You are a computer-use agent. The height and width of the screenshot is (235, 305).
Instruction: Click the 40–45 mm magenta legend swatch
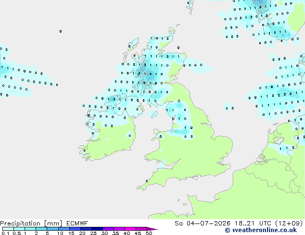(x=130, y=229)
